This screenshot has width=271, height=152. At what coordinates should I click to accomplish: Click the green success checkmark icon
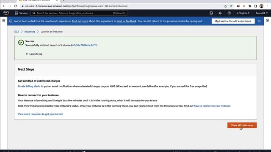point(21,42)
